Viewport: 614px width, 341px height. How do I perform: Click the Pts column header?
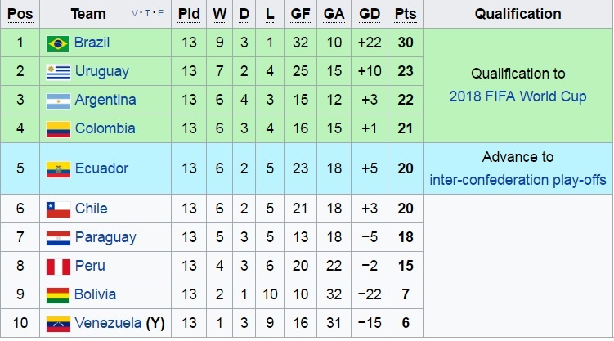click(404, 14)
